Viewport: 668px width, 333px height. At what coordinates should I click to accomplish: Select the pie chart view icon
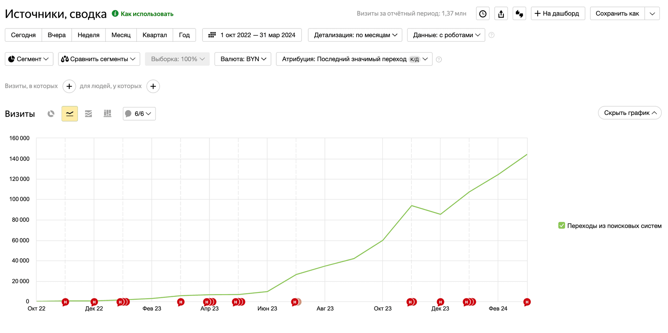(51, 114)
